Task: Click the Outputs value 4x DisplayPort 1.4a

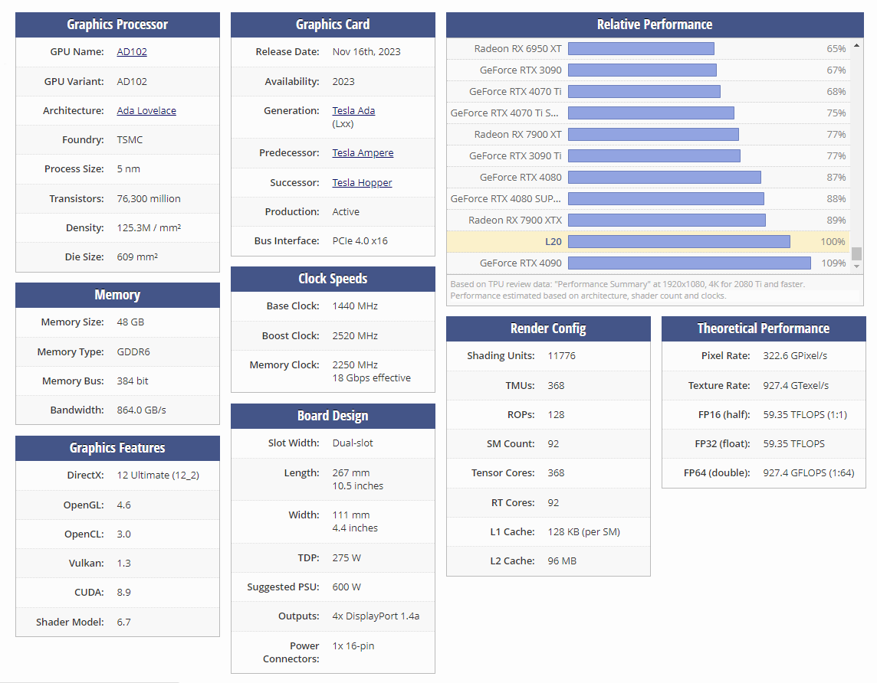Action: click(x=376, y=616)
